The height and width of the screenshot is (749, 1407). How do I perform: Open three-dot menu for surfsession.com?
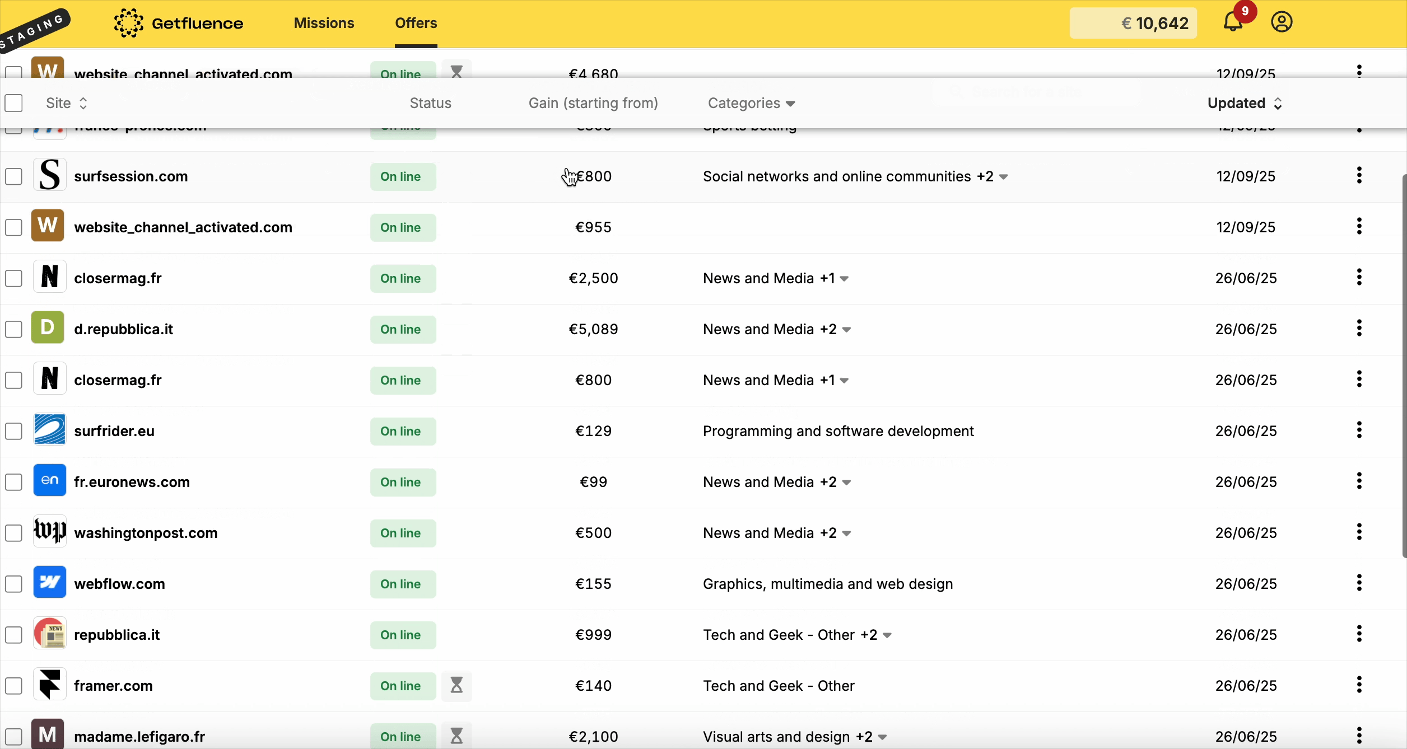[x=1359, y=176]
